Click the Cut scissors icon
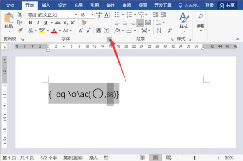The width and height of the screenshot is (243, 161). [20, 15]
